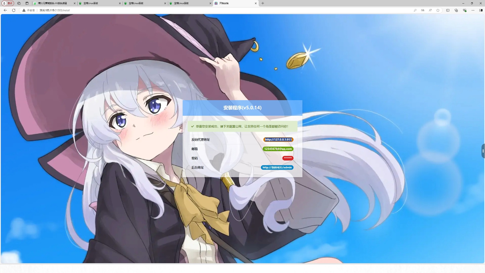The image size is (485, 273).
Task: Toggle the browser sidebar icon
Action: point(481,10)
